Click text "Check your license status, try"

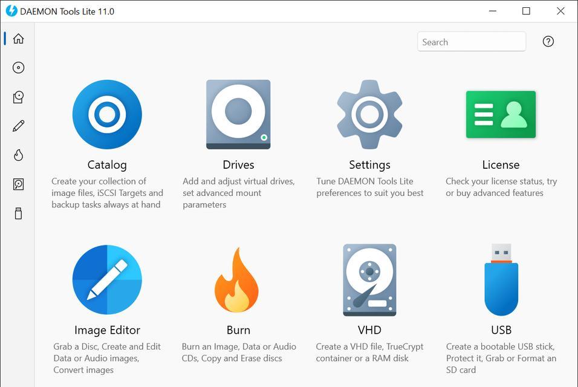click(501, 181)
